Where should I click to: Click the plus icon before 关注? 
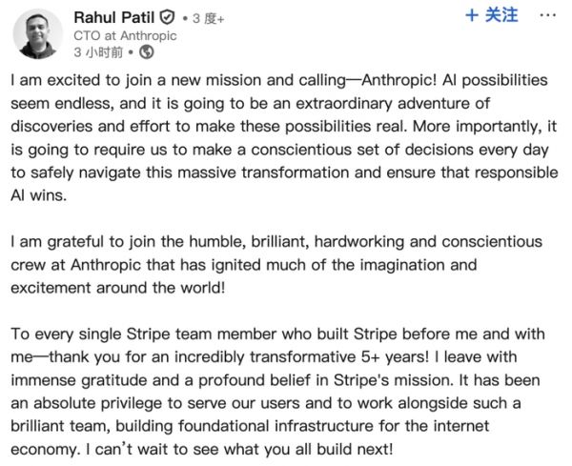(472, 15)
